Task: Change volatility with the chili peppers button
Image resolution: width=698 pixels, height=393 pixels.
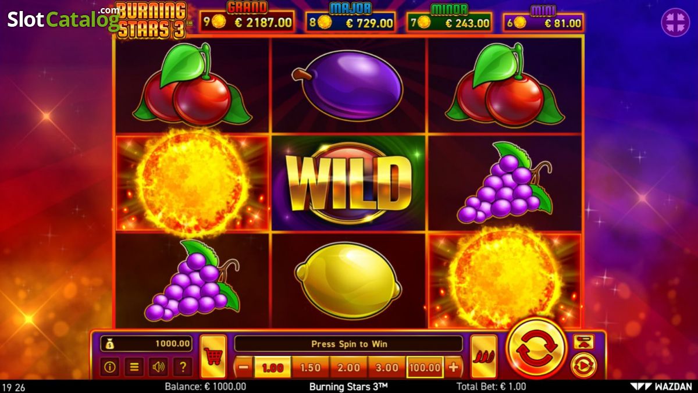Action: (484, 356)
